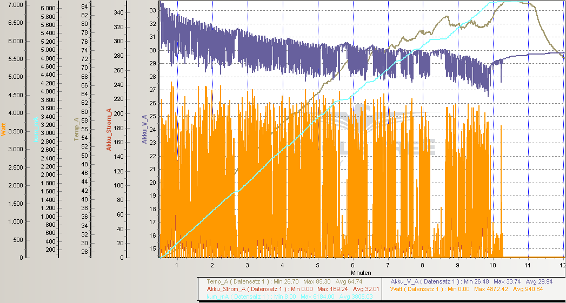Click the 56 tick on Temp_A axis
This screenshot has width=566, height=303.
coord(85,129)
